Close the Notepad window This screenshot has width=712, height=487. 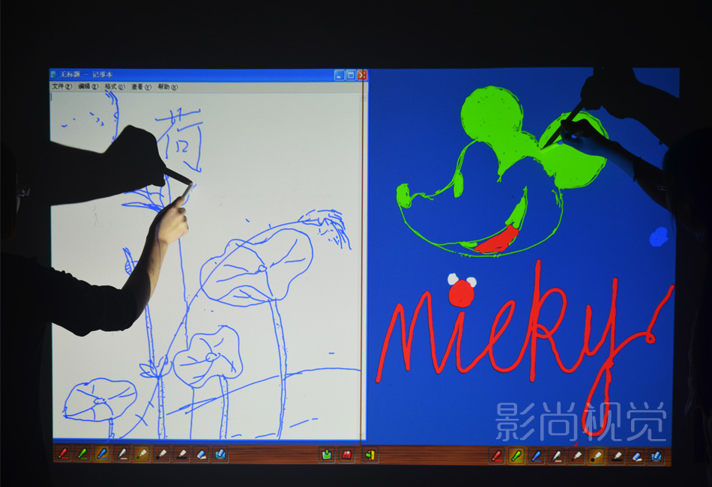[x=362, y=75]
